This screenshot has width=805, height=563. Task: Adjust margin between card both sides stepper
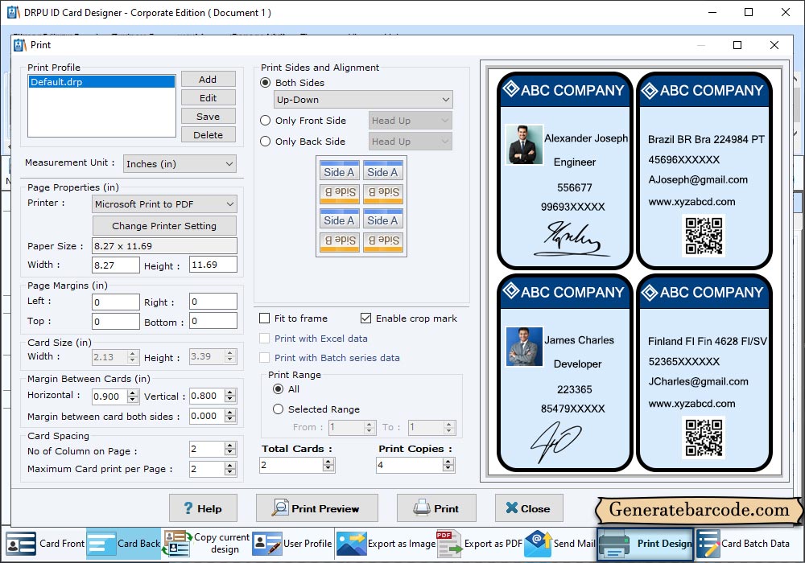230,416
